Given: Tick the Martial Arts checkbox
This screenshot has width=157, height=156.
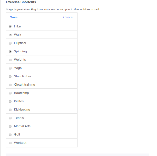Looking at the screenshot, I should (x=10, y=126).
